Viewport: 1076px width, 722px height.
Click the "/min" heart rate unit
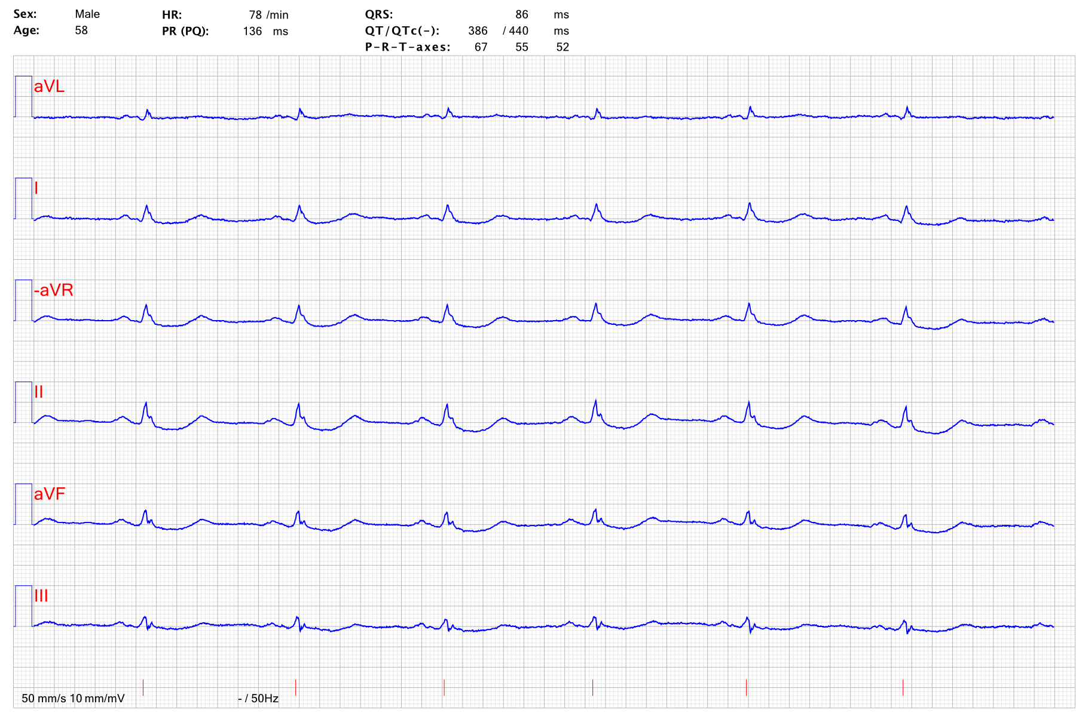point(277,15)
